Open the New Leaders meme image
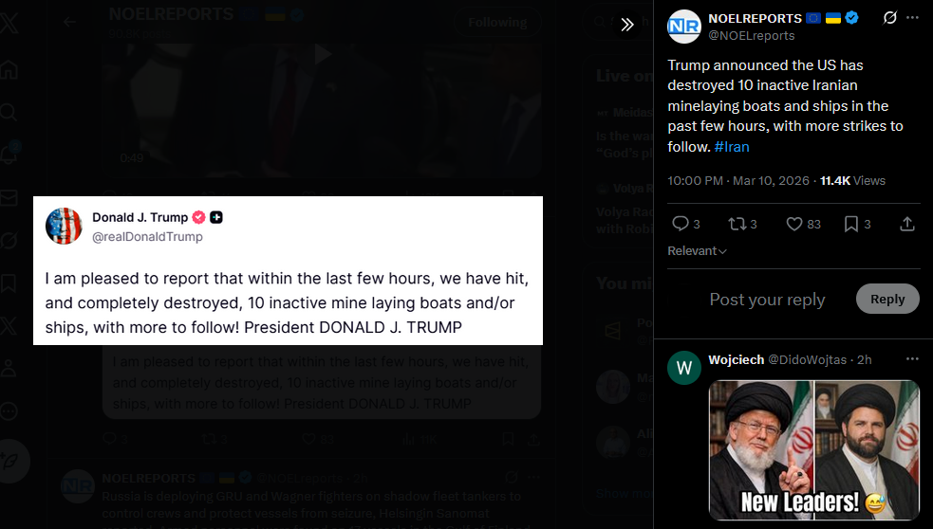This screenshot has width=933, height=529. (814, 450)
